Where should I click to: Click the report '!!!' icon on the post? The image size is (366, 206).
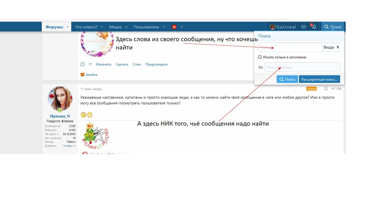[90, 64]
